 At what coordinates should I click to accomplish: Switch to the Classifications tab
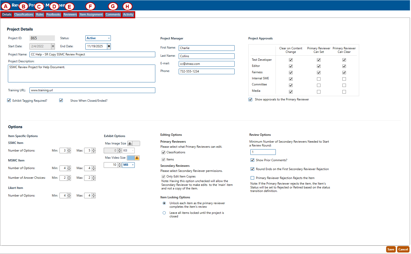click(24, 14)
